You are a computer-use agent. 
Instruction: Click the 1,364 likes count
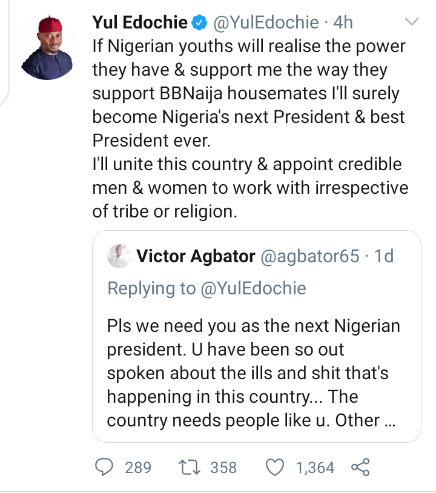point(314,468)
